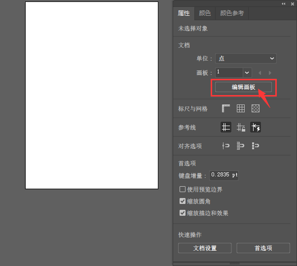
Task: Click the white artboard canvas
Action: tap(92, 95)
